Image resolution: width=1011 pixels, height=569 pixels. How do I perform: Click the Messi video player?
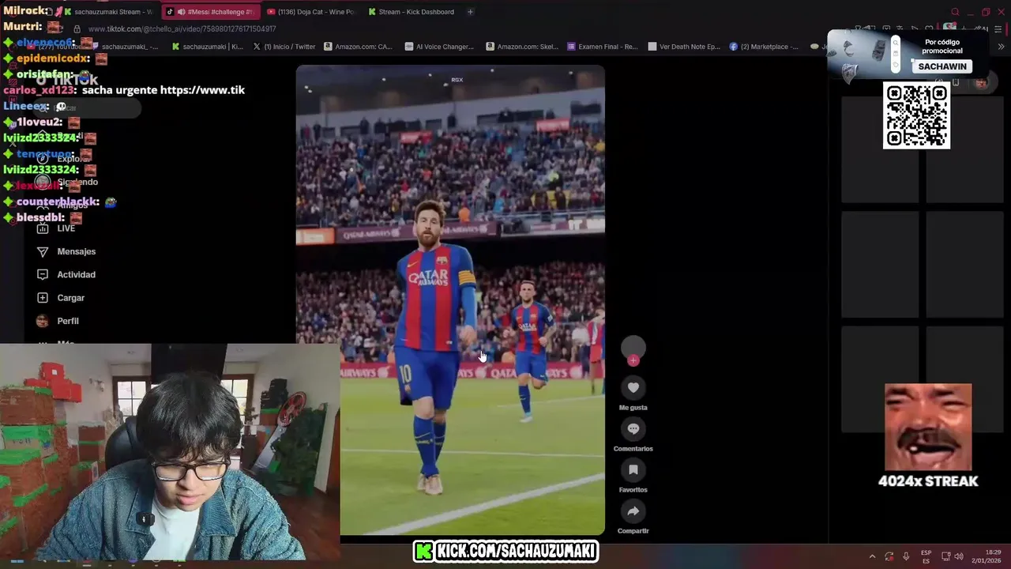click(x=450, y=300)
